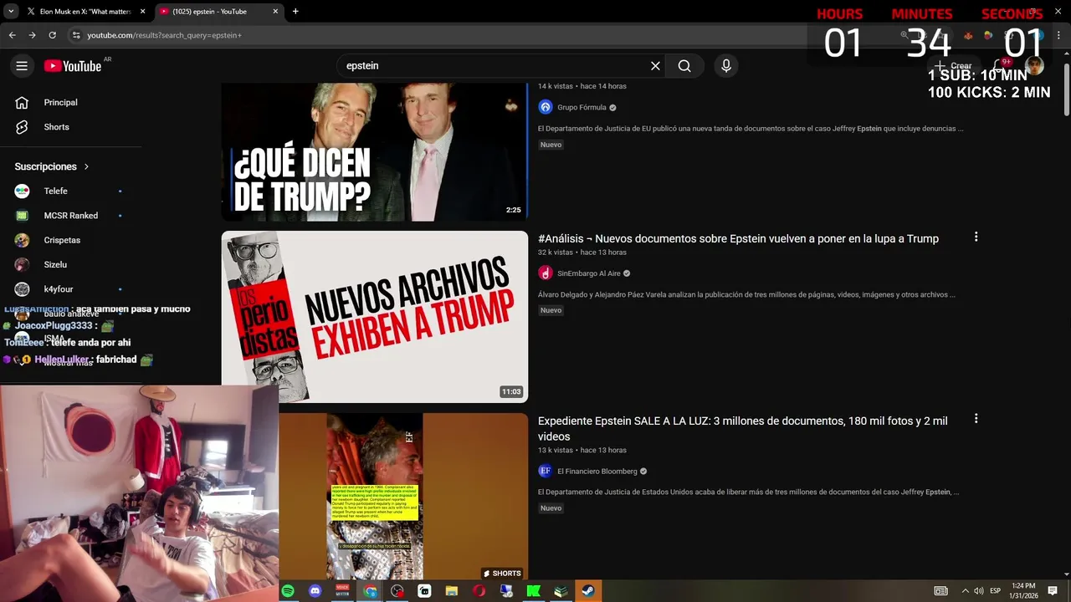
Task: Open the Expediente Epstein Shorts thumbnail
Action: [374, 497]
